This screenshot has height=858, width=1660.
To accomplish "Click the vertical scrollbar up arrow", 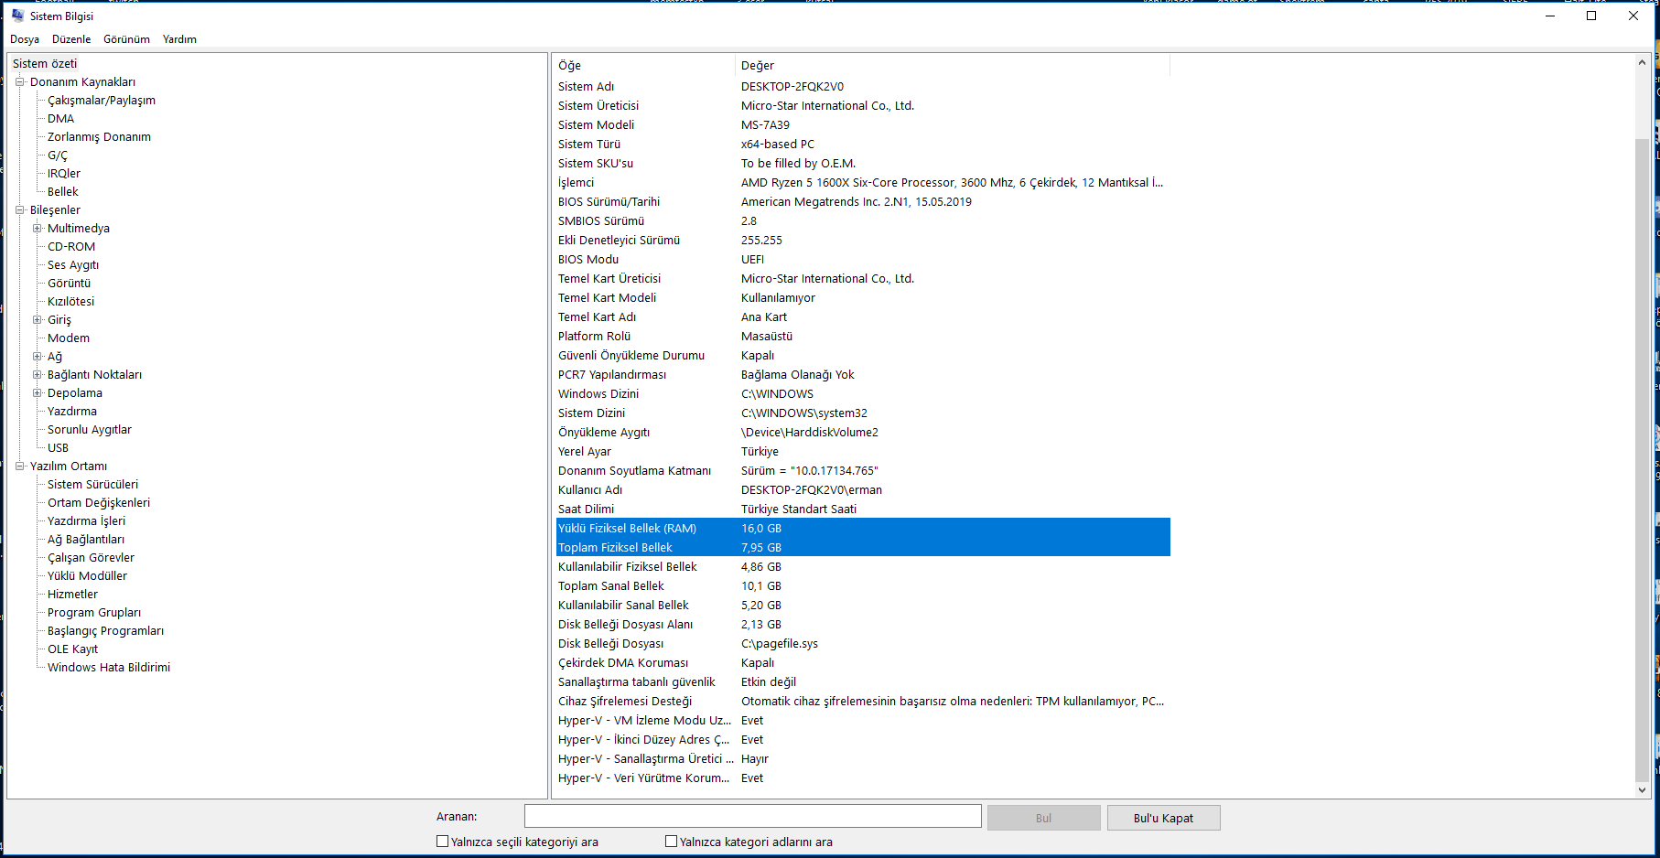I will (x=1642, y=62).
